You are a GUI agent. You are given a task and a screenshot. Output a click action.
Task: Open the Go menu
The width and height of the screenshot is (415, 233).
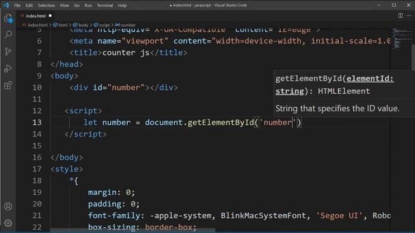click(x=77, y=5)
